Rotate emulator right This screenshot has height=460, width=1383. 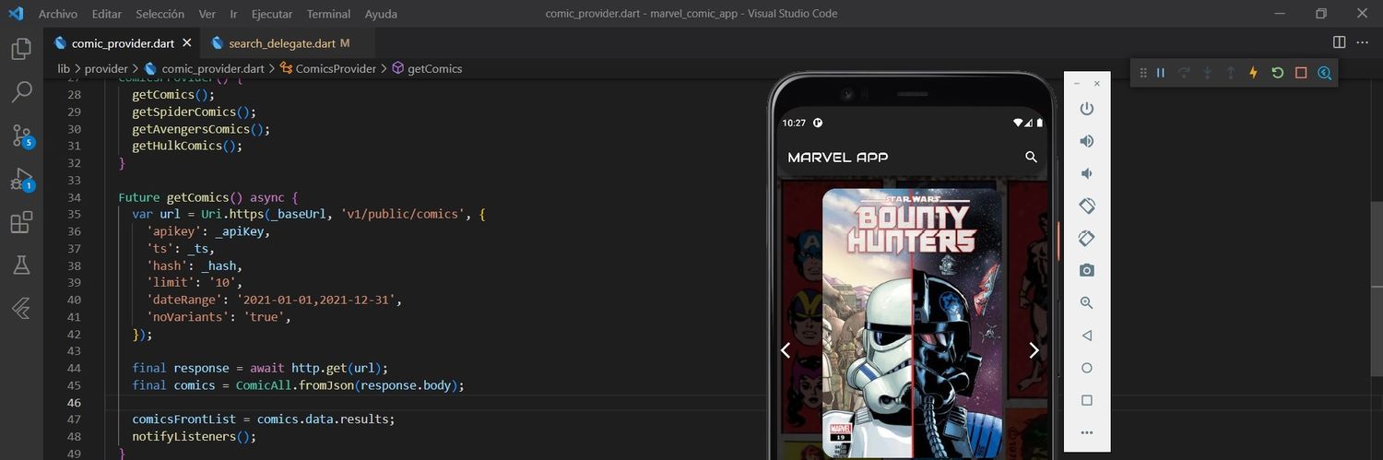click(x=1087, y=238)
